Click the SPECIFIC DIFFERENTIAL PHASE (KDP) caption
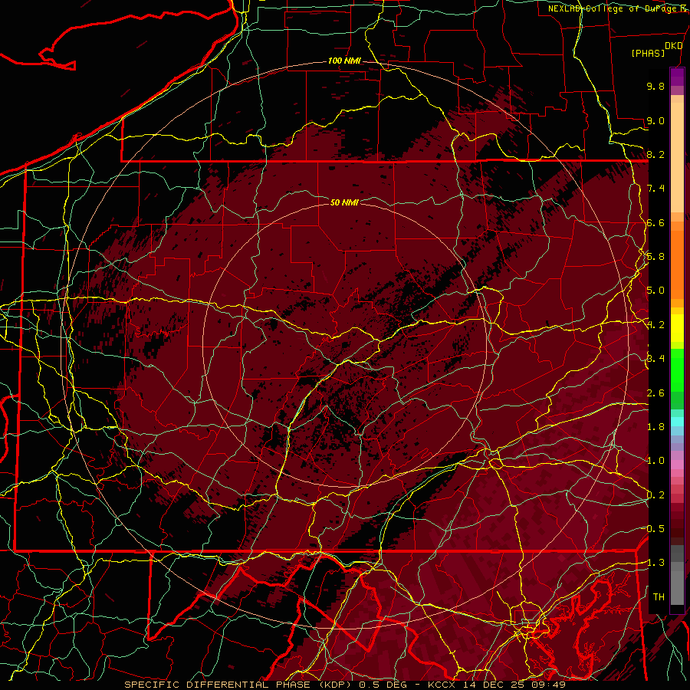690x690 pixels. click(x=238, y=685)
